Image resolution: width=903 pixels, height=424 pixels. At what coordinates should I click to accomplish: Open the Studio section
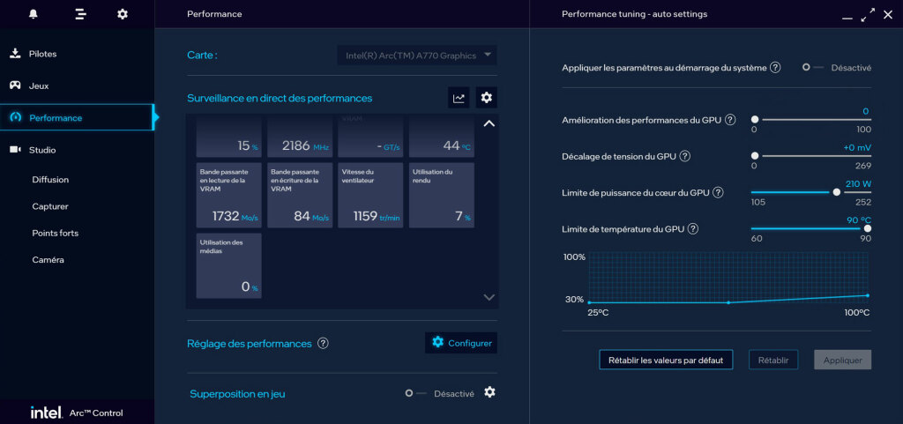78,150
